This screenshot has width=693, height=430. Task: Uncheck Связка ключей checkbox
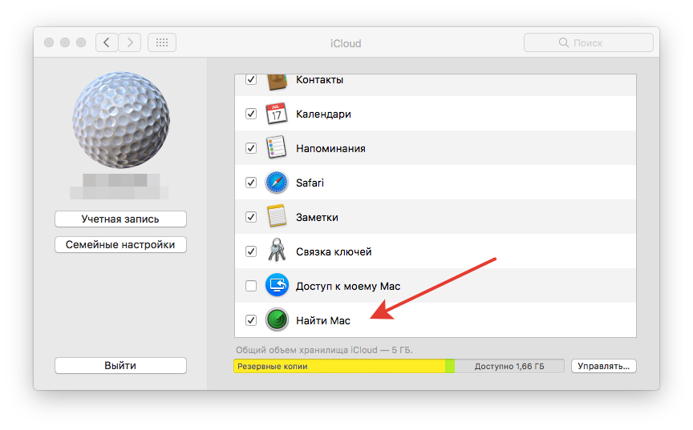coord(251,251)
